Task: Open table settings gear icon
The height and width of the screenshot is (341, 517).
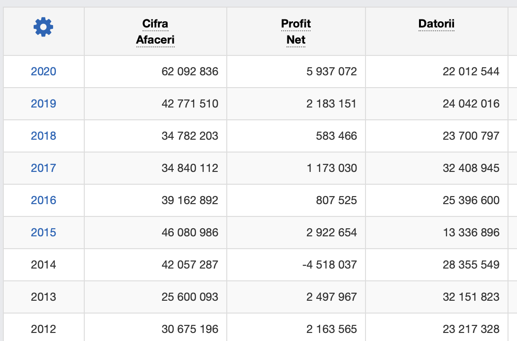Action: (44, 27)
